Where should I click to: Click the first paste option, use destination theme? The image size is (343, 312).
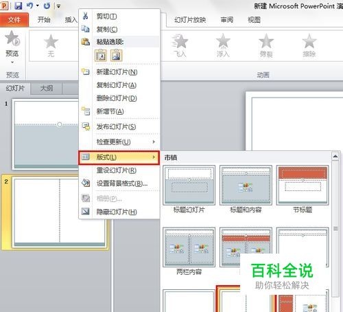point(100,56)
